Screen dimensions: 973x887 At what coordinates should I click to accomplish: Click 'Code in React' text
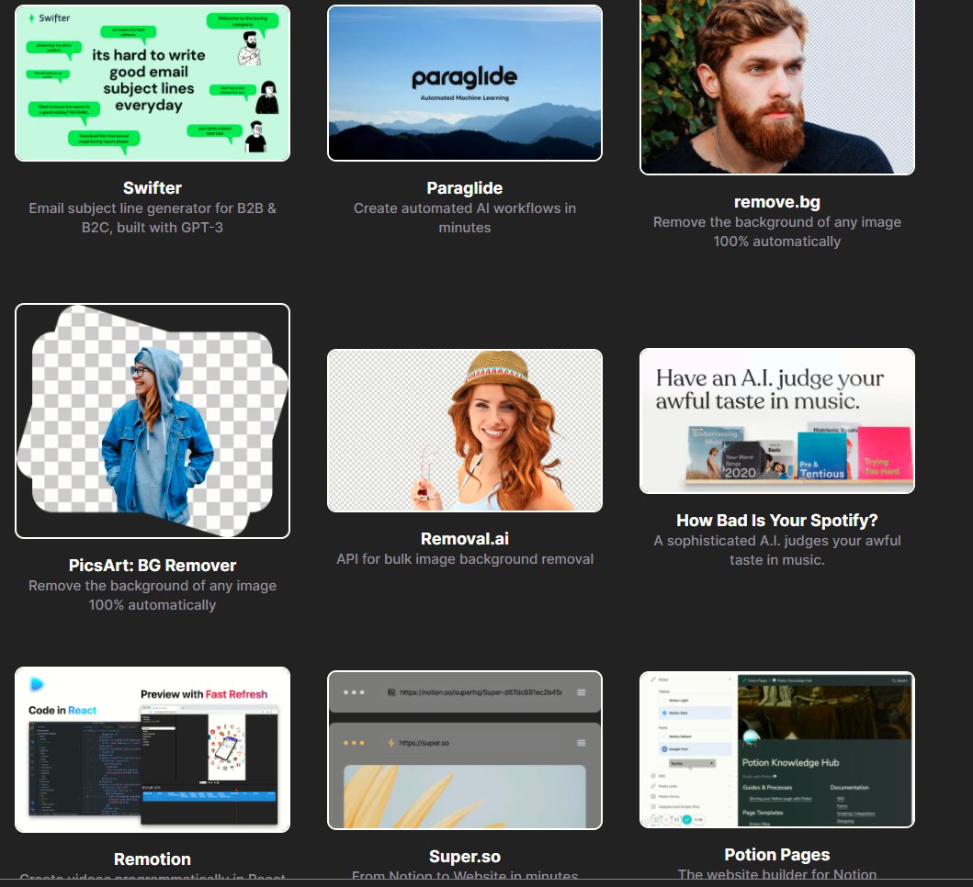tap(62, 710)
